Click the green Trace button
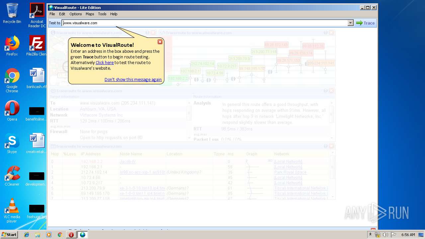Image resolution: width=425 pixels, height=239 pixels. [366, 23]
